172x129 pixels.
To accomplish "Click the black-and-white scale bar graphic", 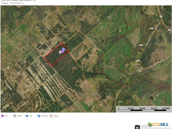I will [142, 110].
